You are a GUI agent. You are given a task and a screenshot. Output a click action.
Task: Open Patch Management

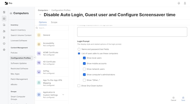[19, 79]
